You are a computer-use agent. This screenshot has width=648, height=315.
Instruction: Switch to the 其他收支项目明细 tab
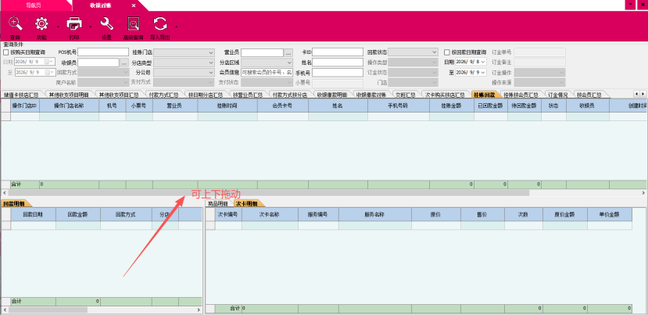[x=69, y=95]
